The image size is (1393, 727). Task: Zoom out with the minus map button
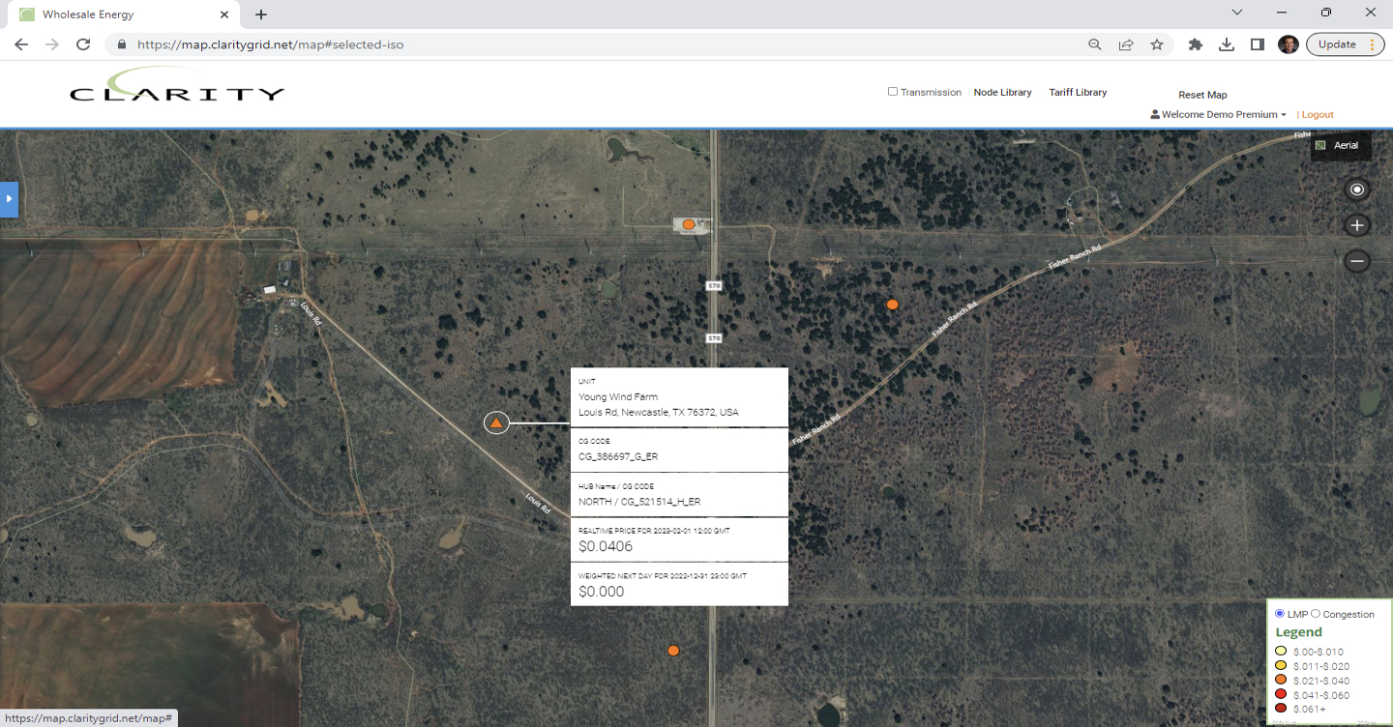coord(1357,261)
